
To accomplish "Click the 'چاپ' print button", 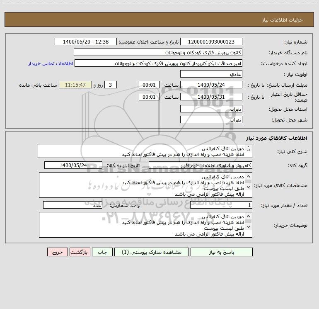I will click(102, 252).
